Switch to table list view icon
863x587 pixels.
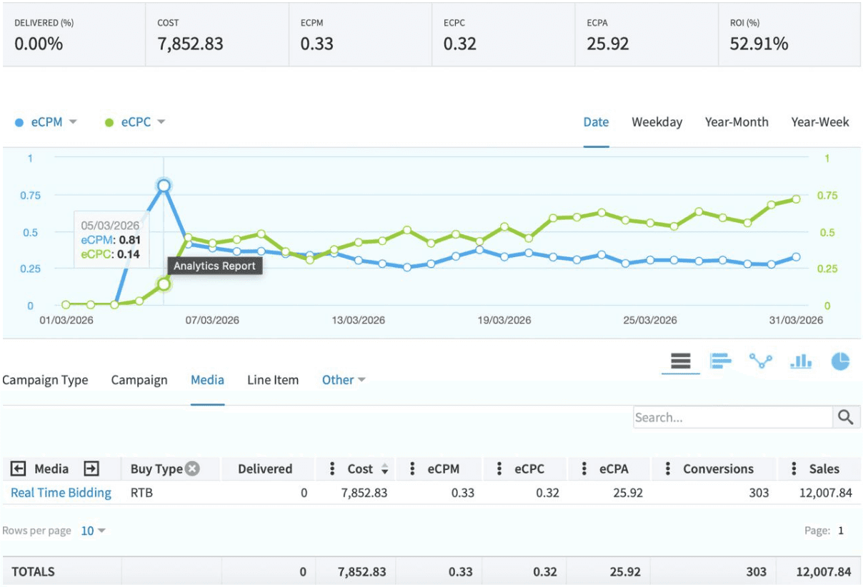[x=681, y=362]
